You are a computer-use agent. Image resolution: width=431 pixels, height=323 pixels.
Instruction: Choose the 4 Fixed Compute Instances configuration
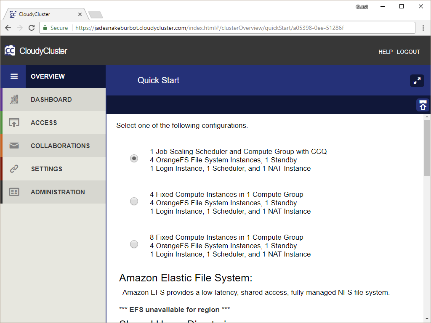click(x=134, y=201)
